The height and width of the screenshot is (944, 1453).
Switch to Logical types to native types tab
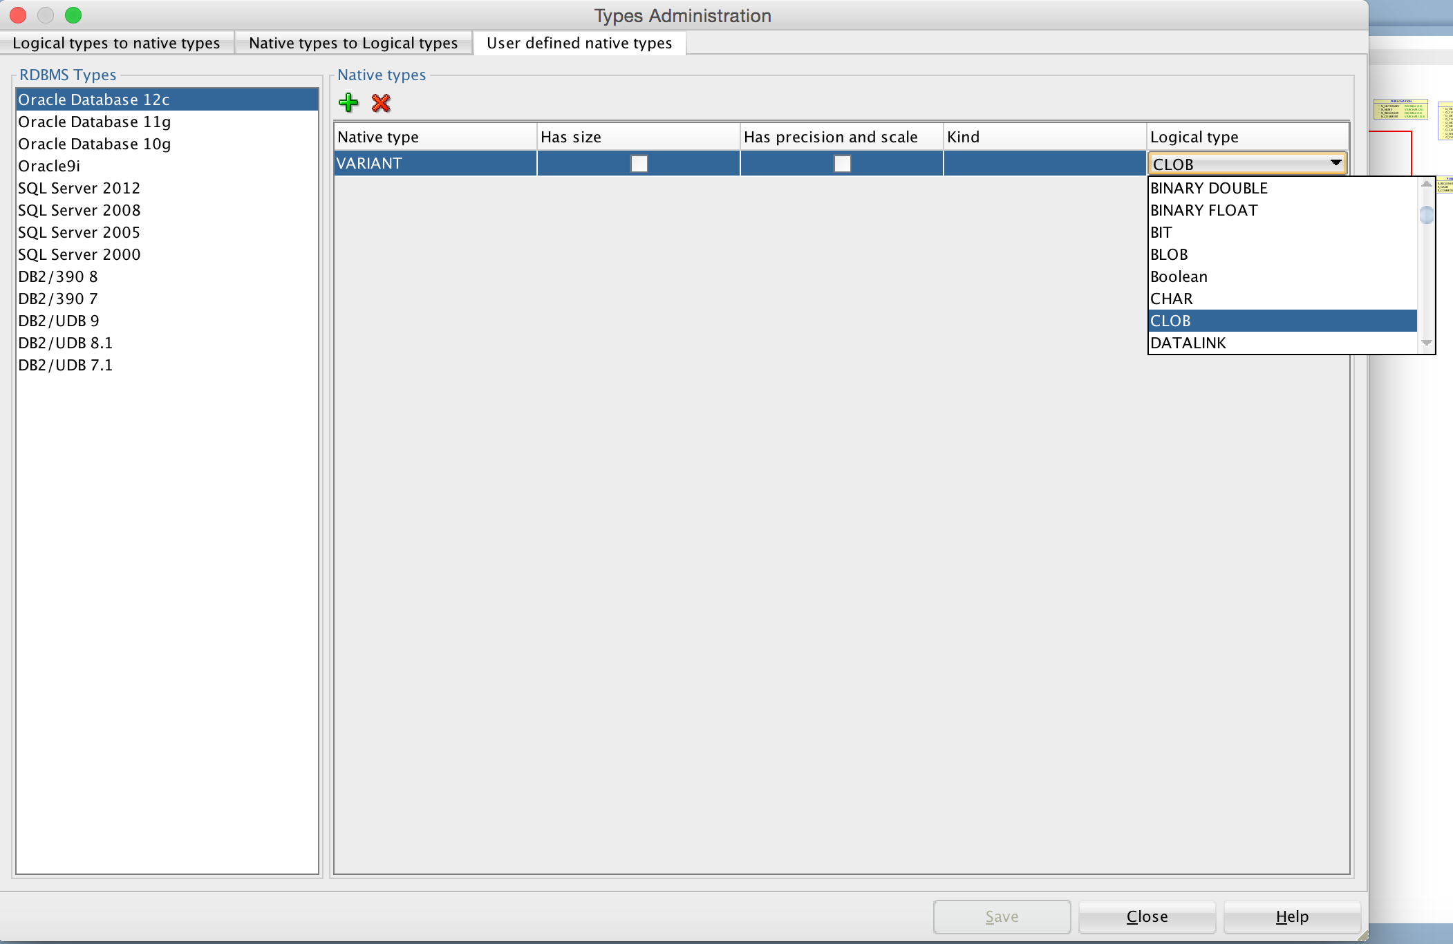click(x=117, y=43)
